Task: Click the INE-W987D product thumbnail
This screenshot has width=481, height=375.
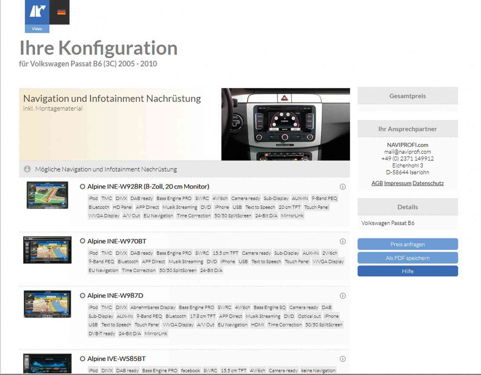Action: pyautogui.click(x=47, y=304)
